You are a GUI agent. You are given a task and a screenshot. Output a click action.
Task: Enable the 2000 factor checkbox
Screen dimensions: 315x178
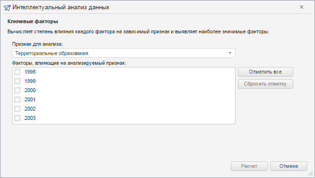coord(17,90)
